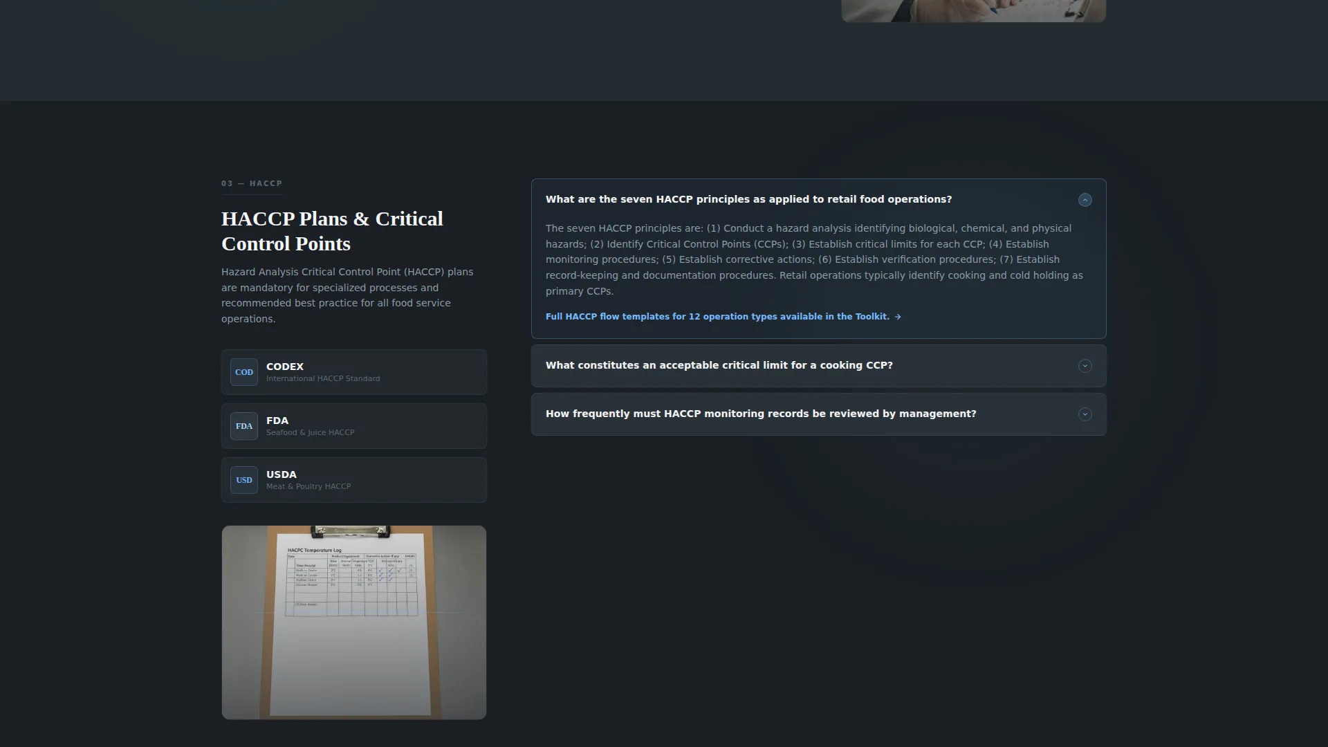This screenshot has height=747, width=1328.
Task: Click the partial photo at the top
Action: (973, 10)
